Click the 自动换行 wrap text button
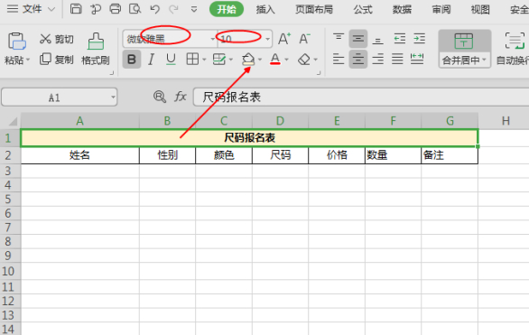Screen dimensions: 529x335 pos(513,49)
